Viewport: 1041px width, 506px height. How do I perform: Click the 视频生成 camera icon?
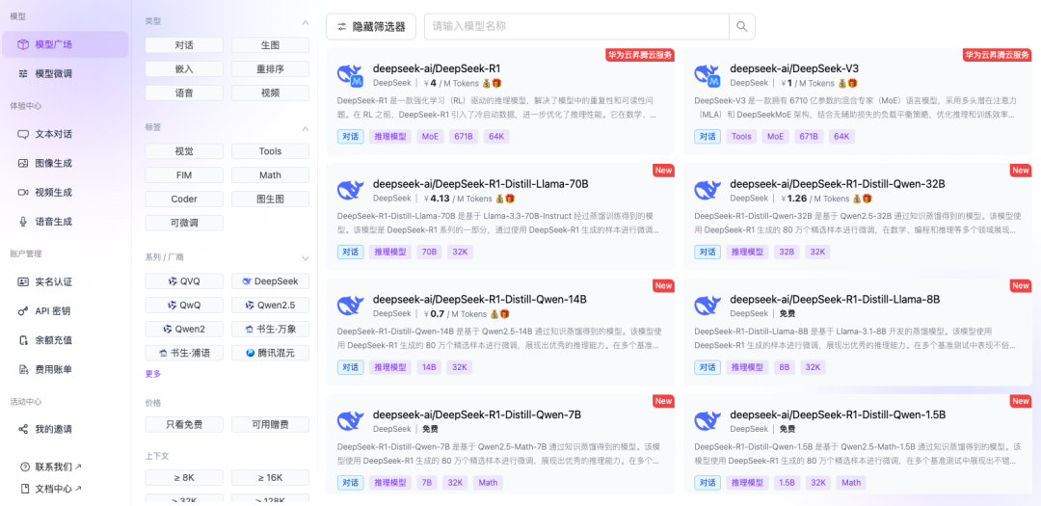23,193
